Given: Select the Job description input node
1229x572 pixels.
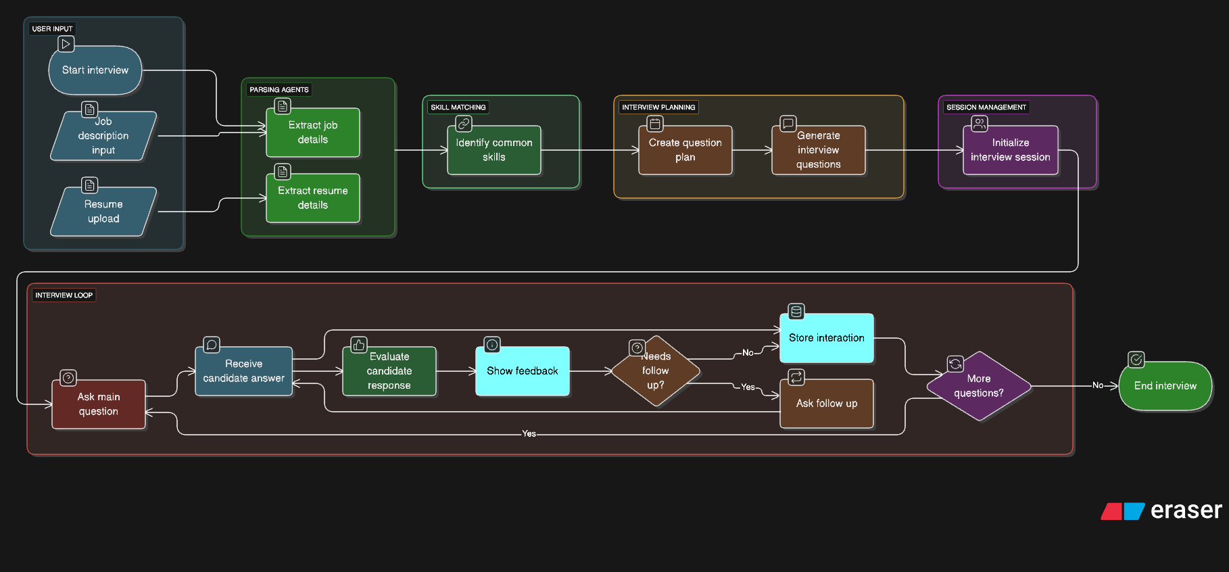Looking at the screenshot, I should click(103, 136).
